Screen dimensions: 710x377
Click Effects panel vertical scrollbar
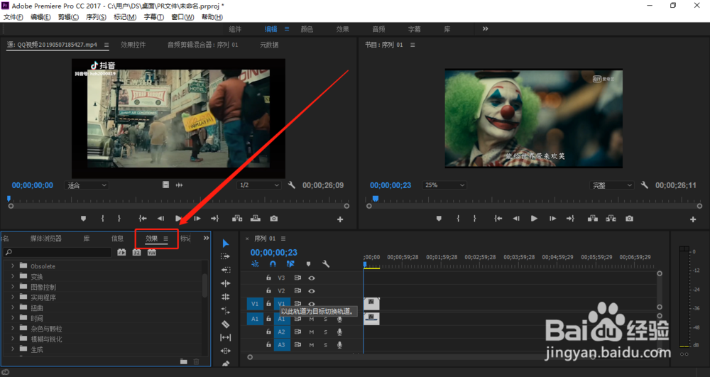tap(204, 285)
